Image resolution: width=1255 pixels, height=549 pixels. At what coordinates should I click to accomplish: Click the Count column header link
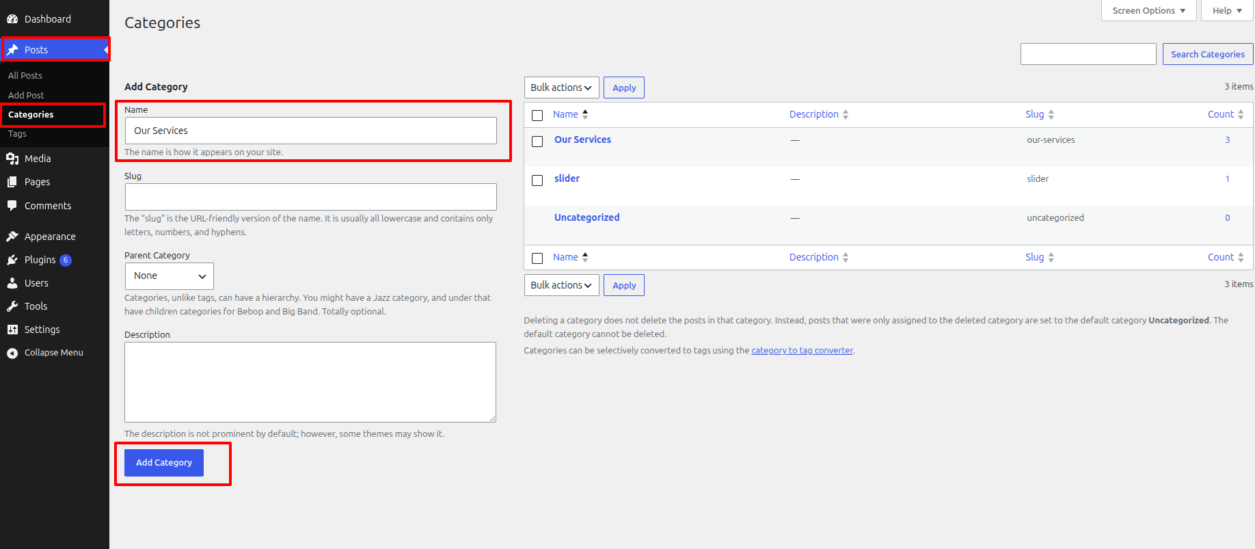(1221, 114)
